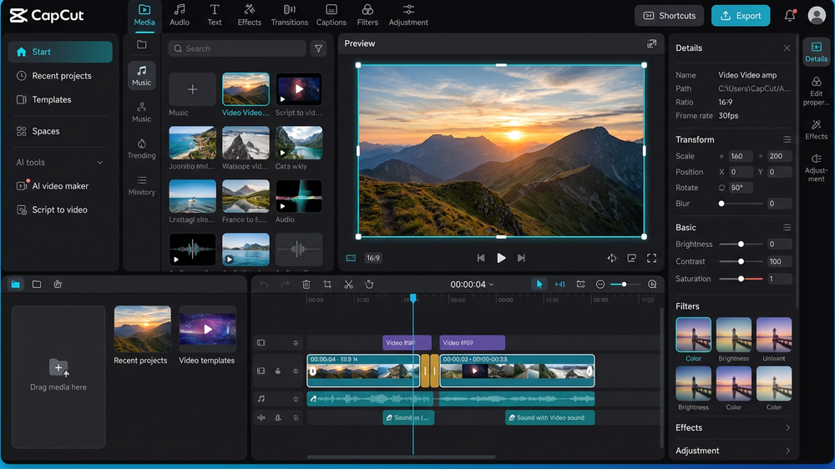
Task: Select Start in the left sidebar
Action: click(x=60, y=52)
